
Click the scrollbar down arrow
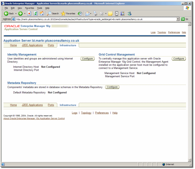pyautogui.click(x=190, y=160)
